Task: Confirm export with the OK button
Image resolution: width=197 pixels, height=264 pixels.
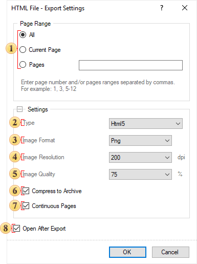Action: coord(127,252)
